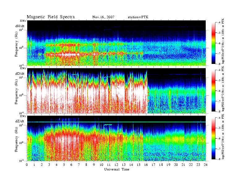Click the "9" tick on the Universal Time axis
245x189 pixels.
pyautogui.click(x=94, y=165)
